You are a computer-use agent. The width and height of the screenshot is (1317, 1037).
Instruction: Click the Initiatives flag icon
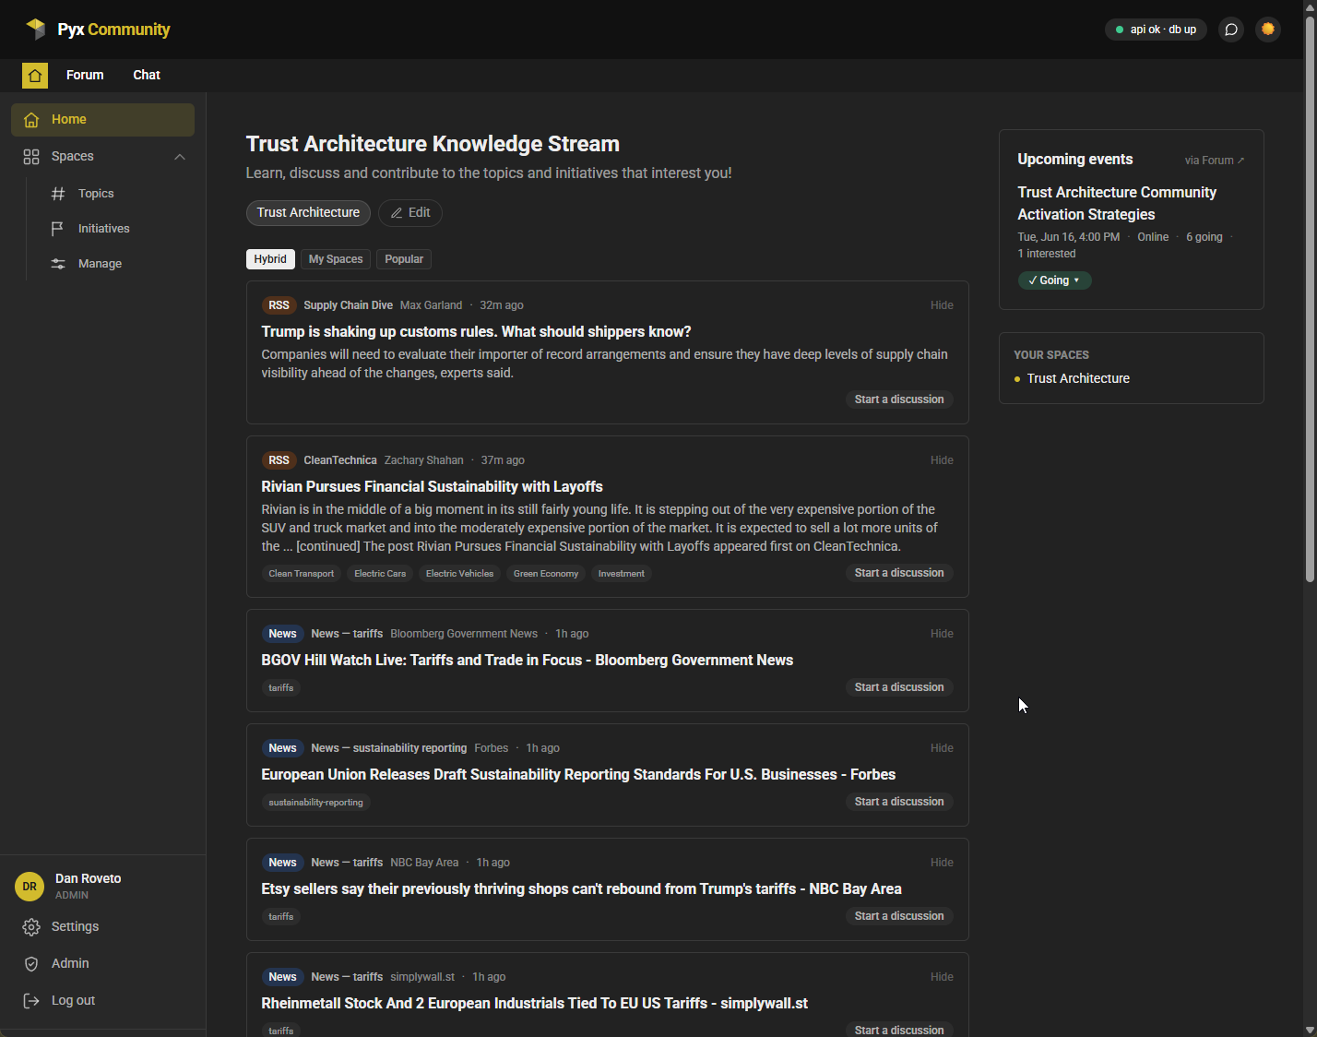(58, 229)
